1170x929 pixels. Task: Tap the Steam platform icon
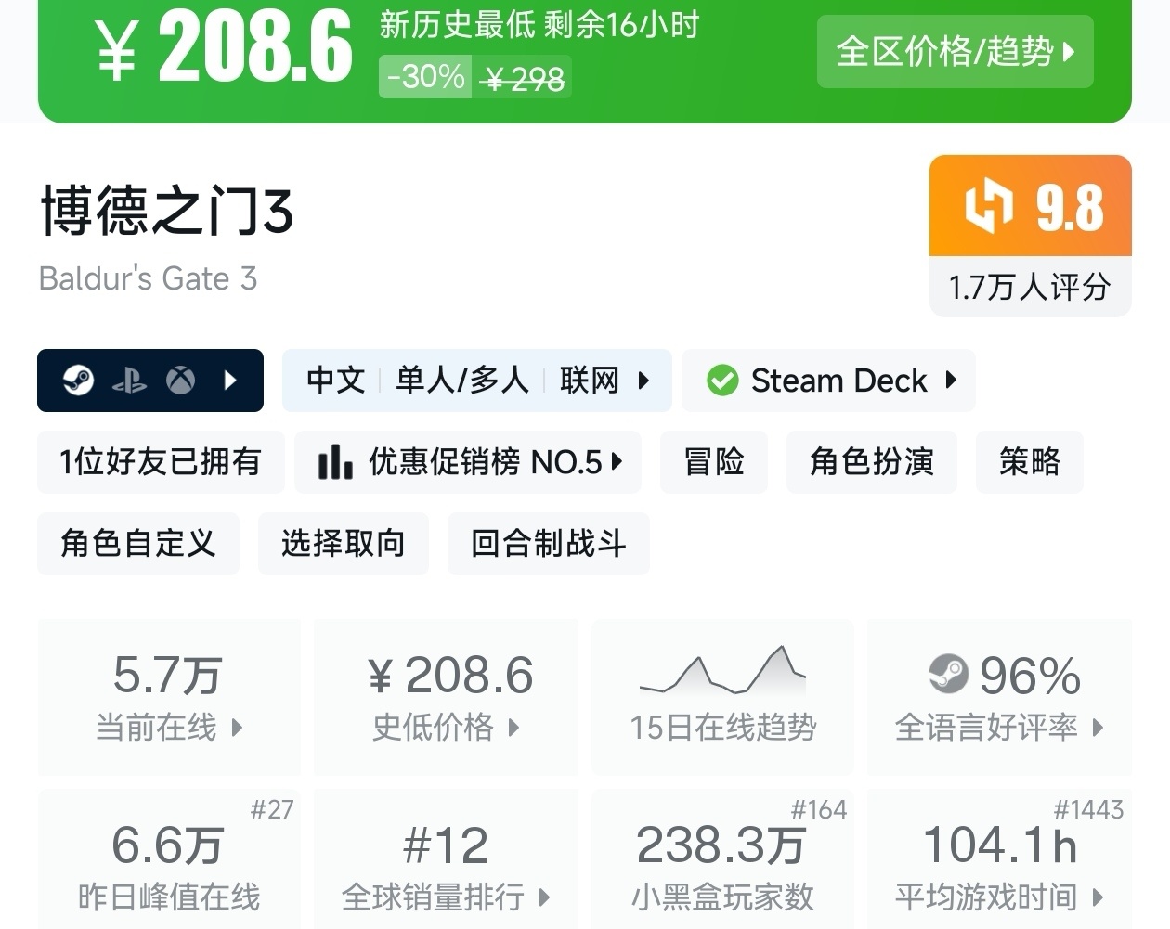pyautogui.click(x=78, y=381)
